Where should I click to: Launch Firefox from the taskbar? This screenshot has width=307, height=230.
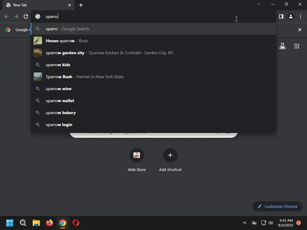(x=49, y=223)
